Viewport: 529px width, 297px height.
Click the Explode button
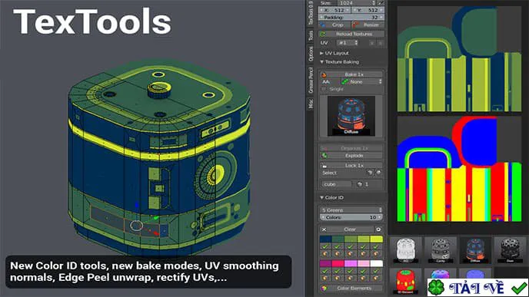click(351, 156)
